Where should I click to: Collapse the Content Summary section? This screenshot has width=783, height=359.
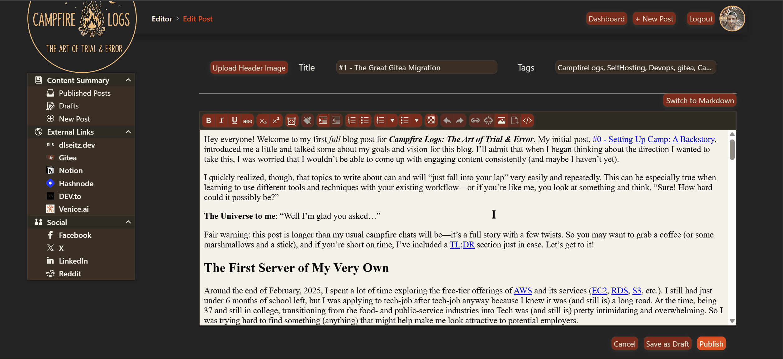tap(128, 80)
